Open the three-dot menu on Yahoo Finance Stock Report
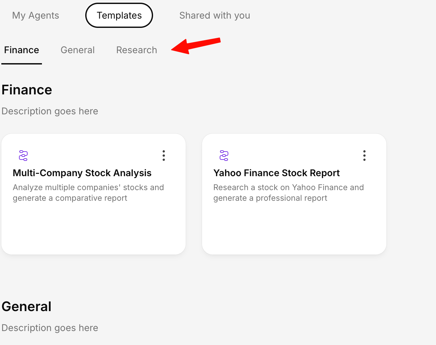436x345 pixels. [364, 156]
